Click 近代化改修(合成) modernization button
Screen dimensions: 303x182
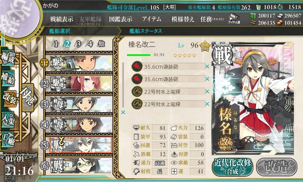coord(233,167)
